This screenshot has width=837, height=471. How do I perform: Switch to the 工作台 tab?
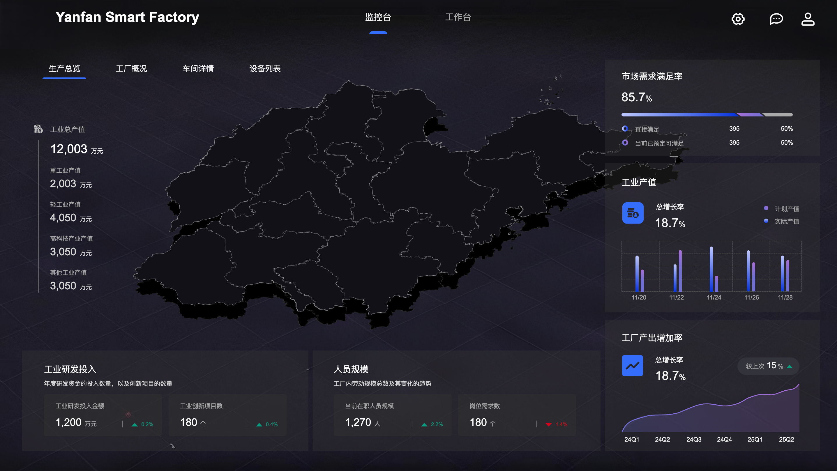(x=458, y=17)
